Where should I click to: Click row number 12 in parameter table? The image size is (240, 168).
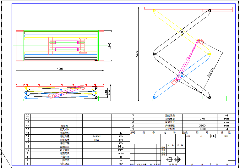click(28, 143)
